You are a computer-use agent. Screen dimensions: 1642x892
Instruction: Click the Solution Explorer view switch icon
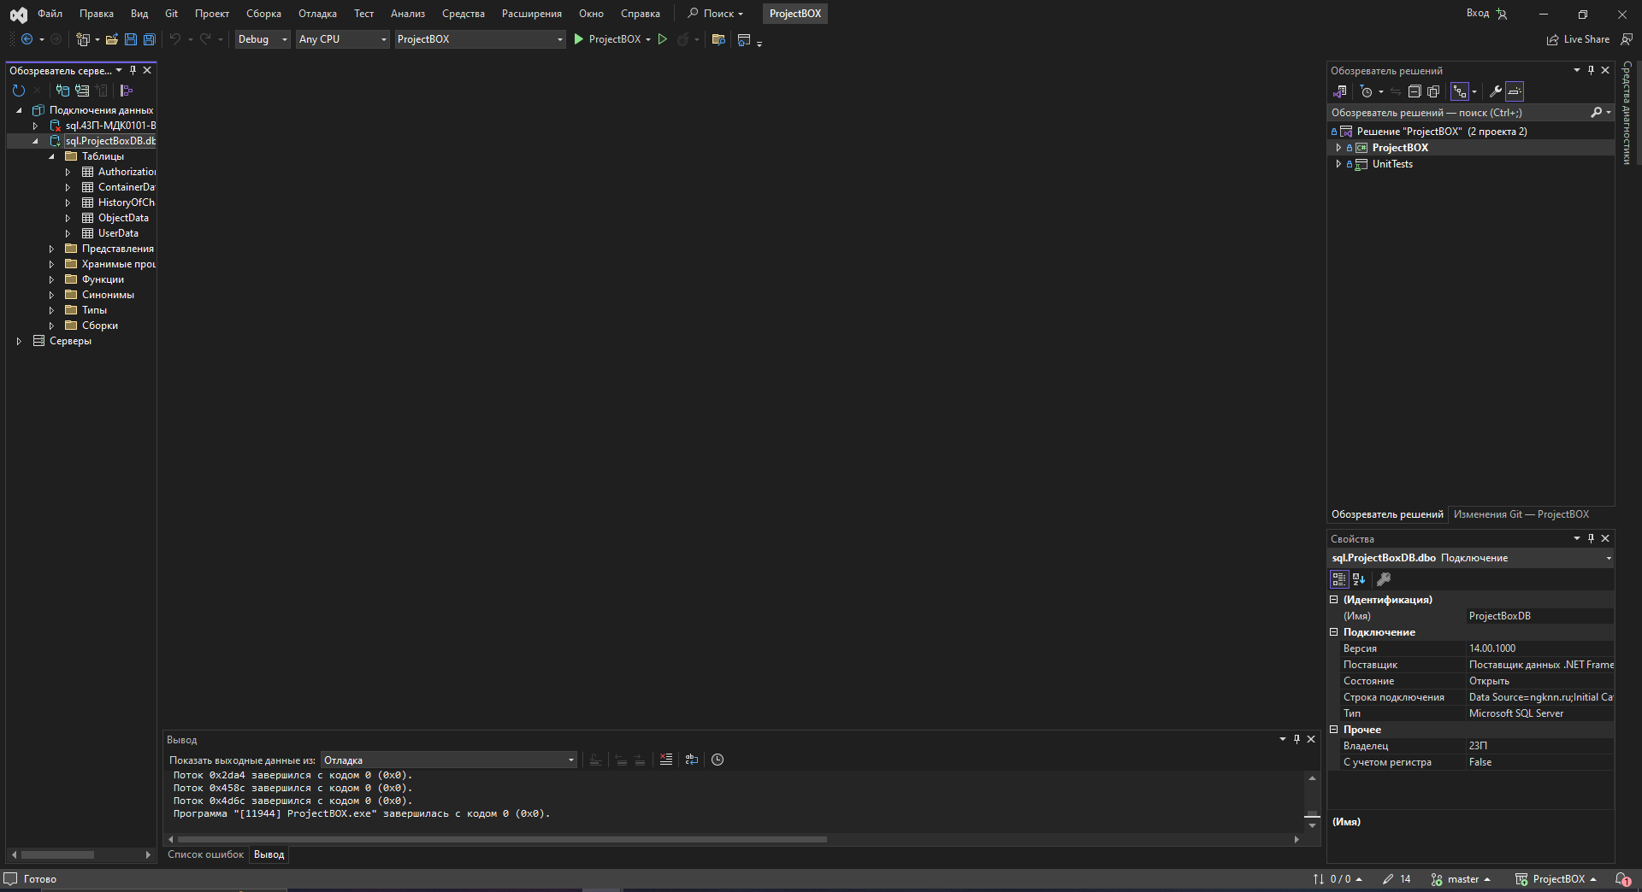coord(1340,91)
